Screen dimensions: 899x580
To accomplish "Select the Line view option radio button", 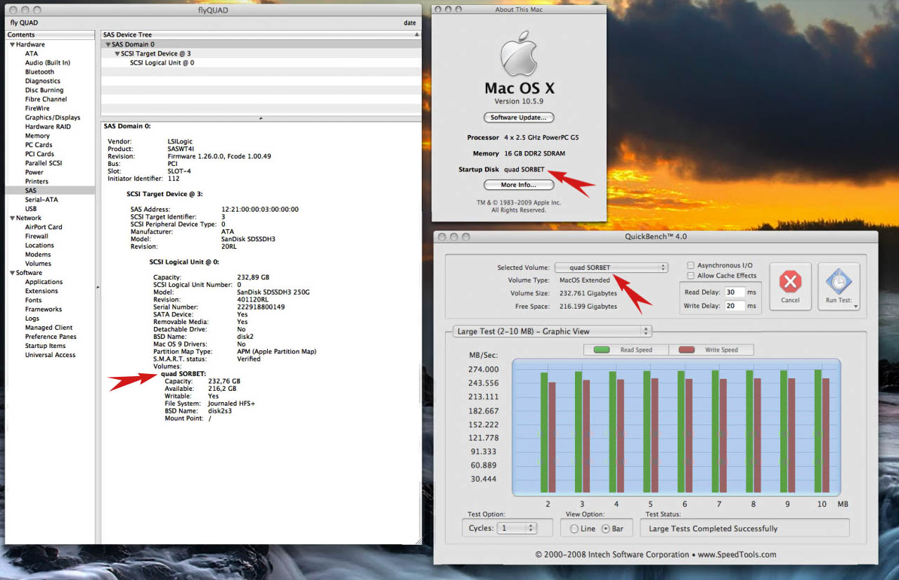I will [574, 529].
